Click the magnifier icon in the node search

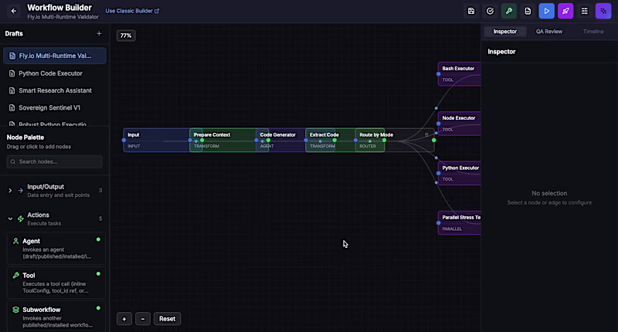pyautogui.click(x=13, y=161)
